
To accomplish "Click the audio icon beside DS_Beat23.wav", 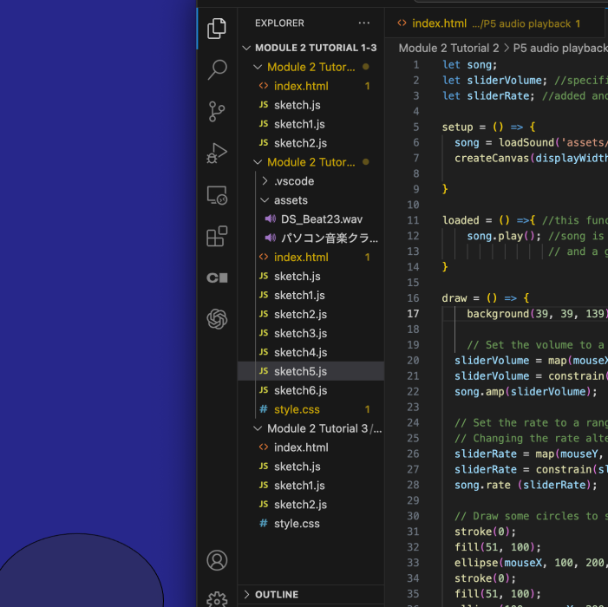I will pyautogui.click(x=271, y=219).
